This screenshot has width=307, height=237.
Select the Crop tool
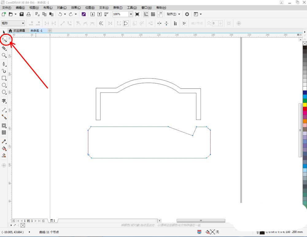tap(4, 48)
